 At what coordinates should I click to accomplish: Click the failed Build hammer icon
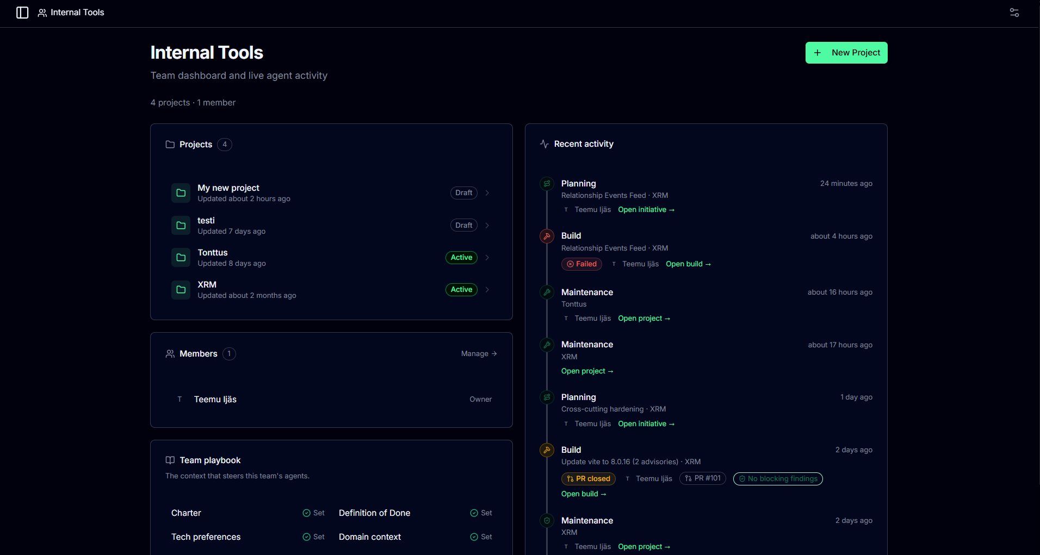547,236
